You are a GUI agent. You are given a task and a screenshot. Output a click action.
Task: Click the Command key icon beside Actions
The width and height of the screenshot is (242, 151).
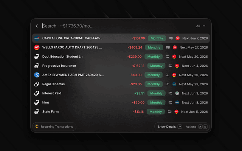[x=200, y=127]
